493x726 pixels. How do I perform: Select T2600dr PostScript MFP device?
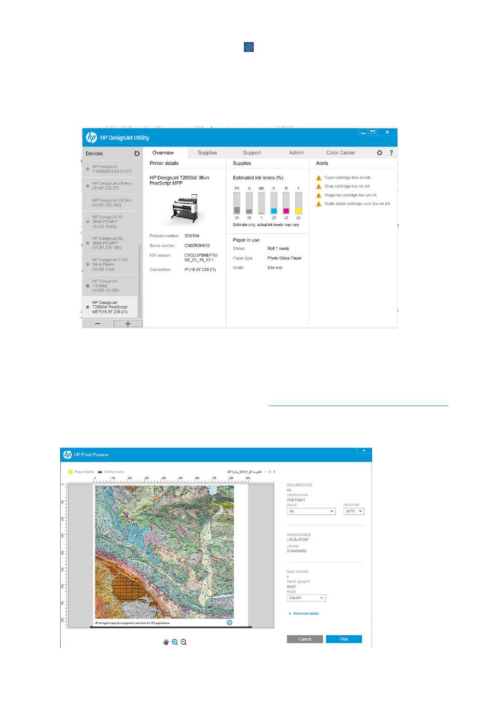[x=110, y=307]
